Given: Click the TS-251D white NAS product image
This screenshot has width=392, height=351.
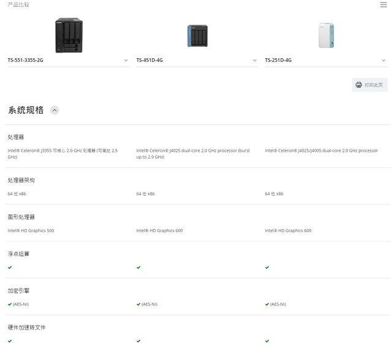Looking at the screenshot, I should tap(326, 35).
